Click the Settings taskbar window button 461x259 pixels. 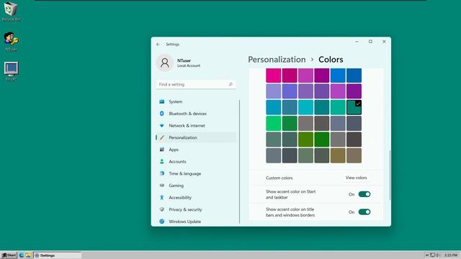(57, 255)
